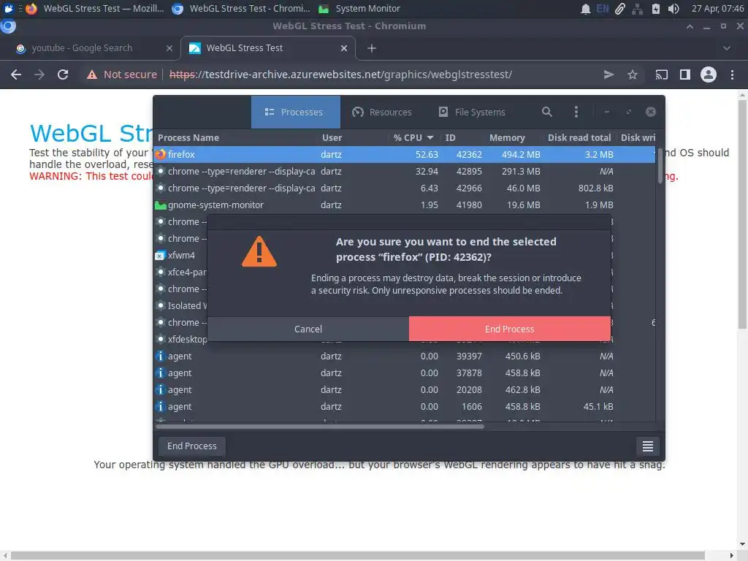Open the notifications bell icon
The height and width of the screenshot is (561, 748).
(x=585, y=9)
